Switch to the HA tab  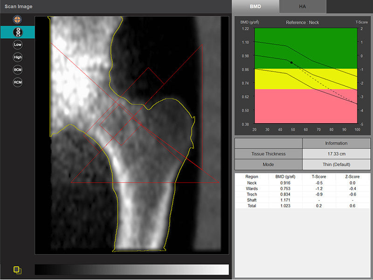(x=303, y=7)
